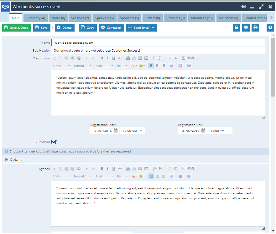Image resolution: width=276 pixels, height=234 pixels.
Task: Open Arial font dropdown in Description editor
Action: click(x=104, y=66)
